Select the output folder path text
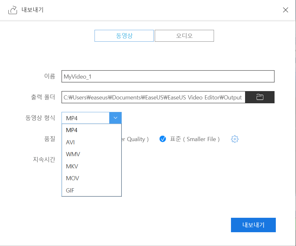The image size is (296, 246). pyautogui.click(x=153, y=97)
